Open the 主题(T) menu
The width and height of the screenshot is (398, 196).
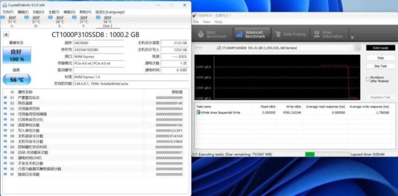pyautogui.click(x=54, y=12)
